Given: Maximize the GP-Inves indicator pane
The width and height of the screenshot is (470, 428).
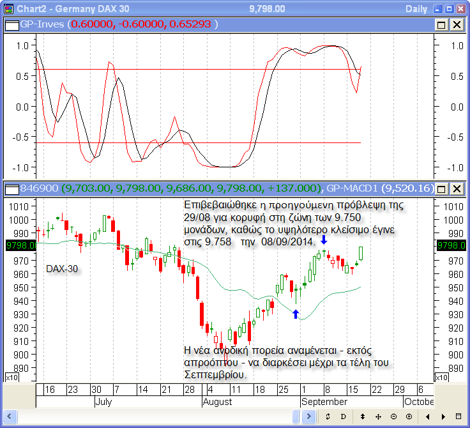Looking at the screenshot, I should pyautogui.click(x=441, y=24).
